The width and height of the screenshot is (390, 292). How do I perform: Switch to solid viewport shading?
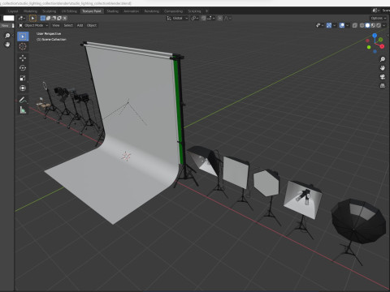point(367,25)
